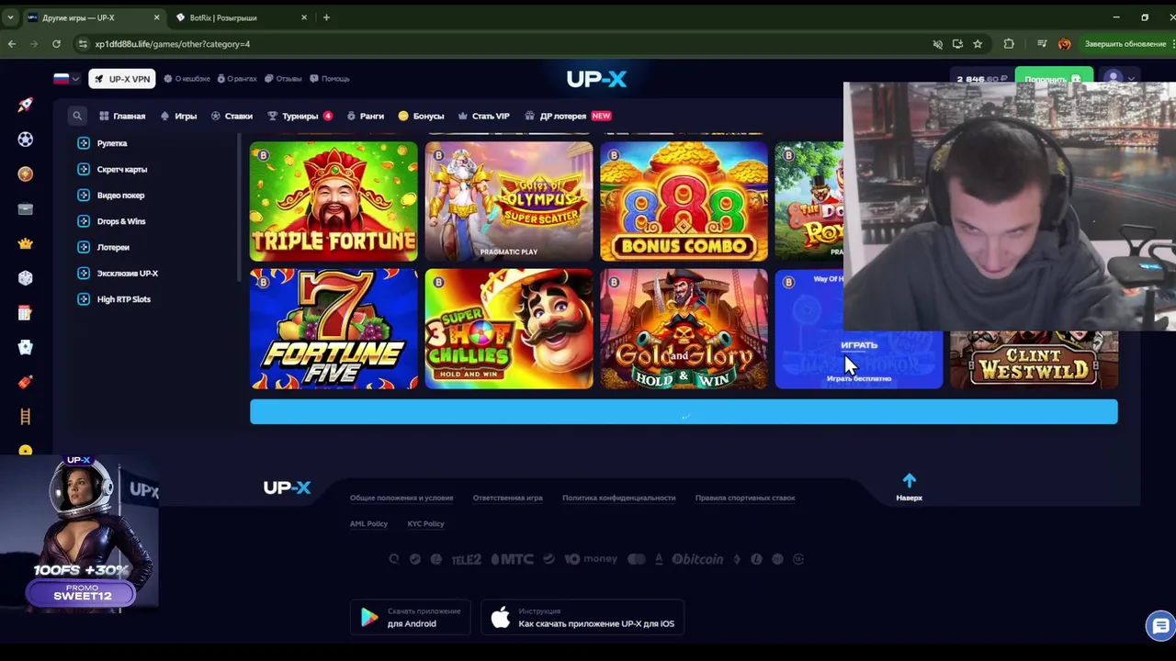Open the Fortune Five game thumbnail
Viewport: 1176px width, 661px height.
[x=334, y=329]
